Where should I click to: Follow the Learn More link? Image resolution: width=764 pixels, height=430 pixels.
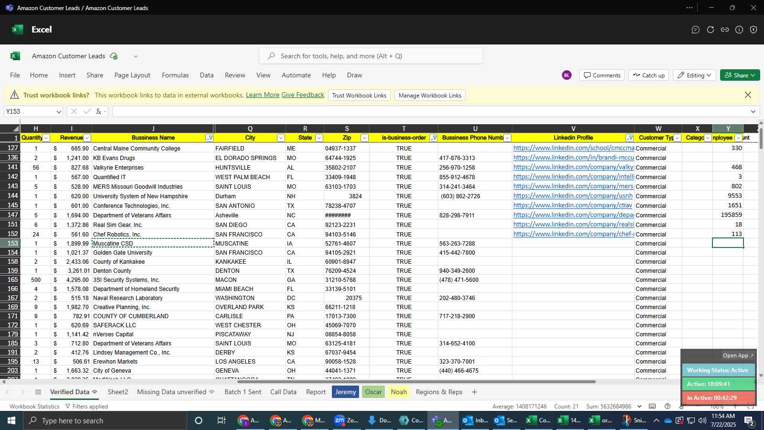(263, 95)
